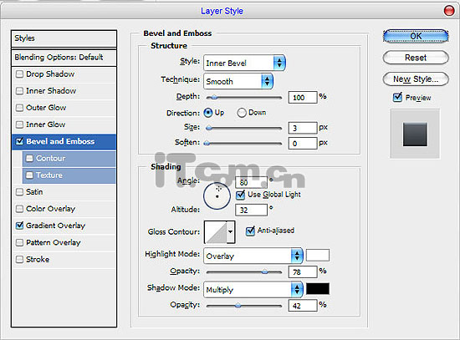Viewport: 460px width, 340px height.
Task: Open the white highlight color swatch
Action: (318, 255)
